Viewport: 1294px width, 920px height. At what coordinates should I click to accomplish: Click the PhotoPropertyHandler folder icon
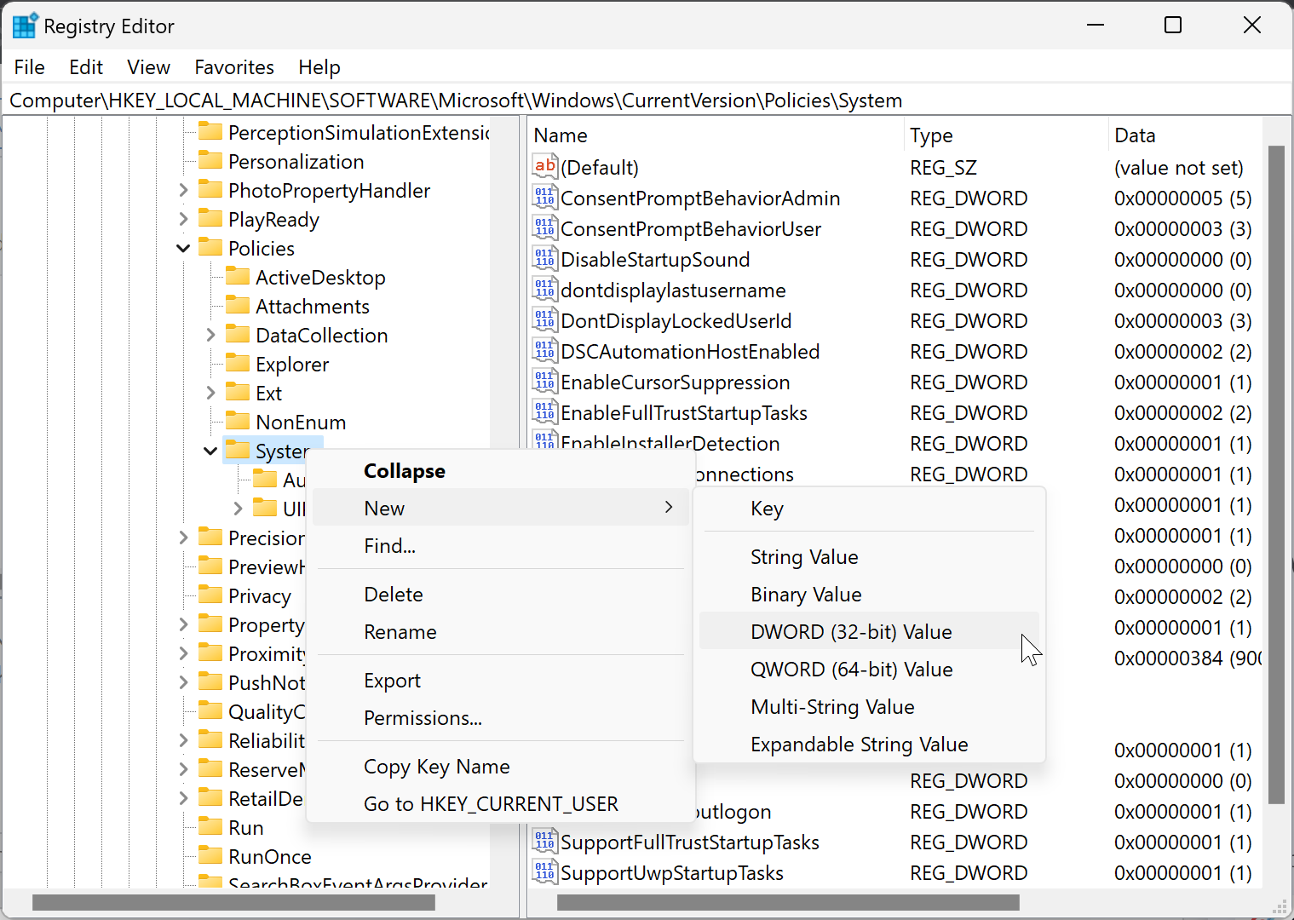(210, 189)
